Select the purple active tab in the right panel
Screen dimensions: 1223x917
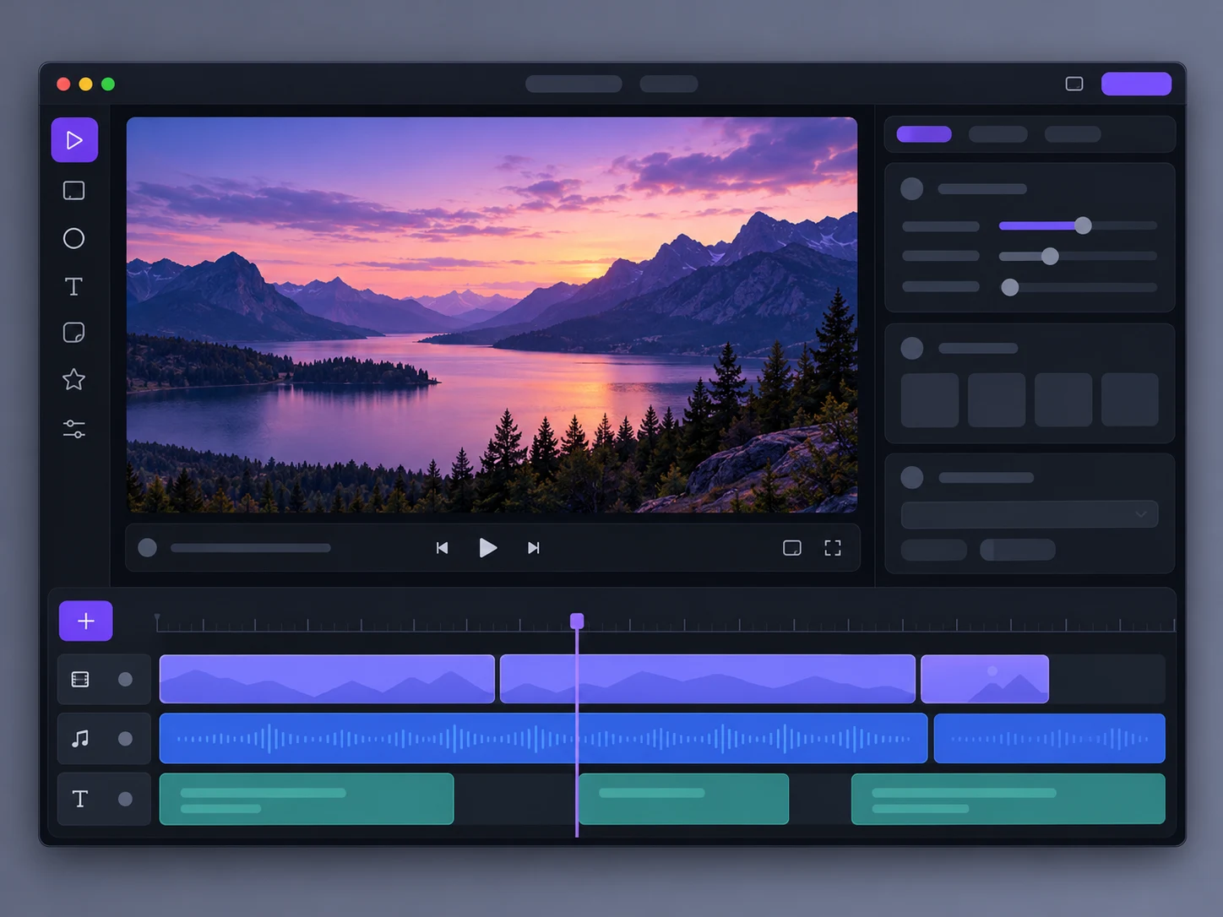[924, 134]
